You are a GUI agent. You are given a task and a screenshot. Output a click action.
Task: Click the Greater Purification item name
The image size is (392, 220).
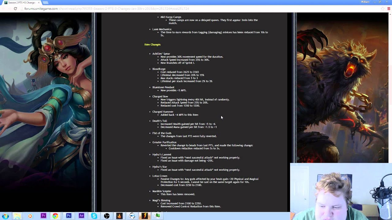click(x=164, y=142)
